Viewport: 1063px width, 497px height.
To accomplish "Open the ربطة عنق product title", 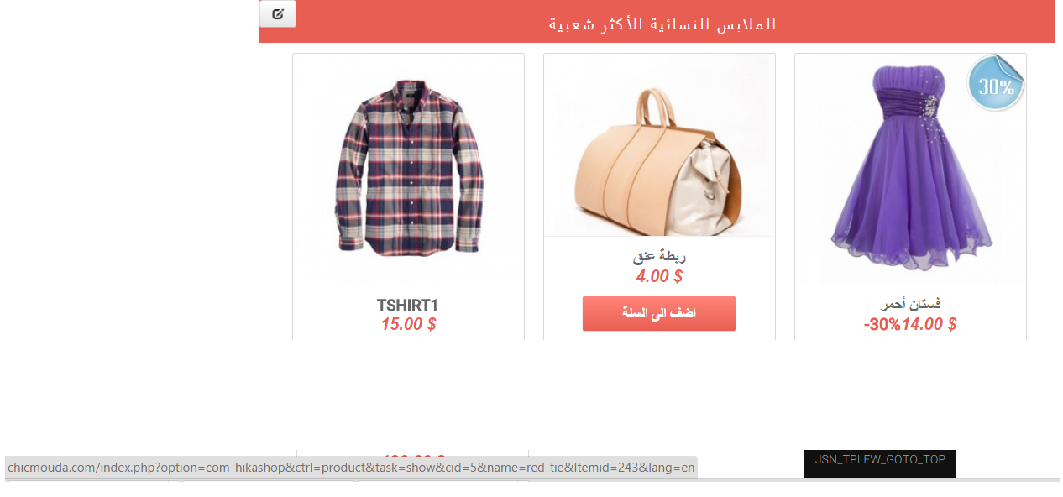I will (659, 257).
